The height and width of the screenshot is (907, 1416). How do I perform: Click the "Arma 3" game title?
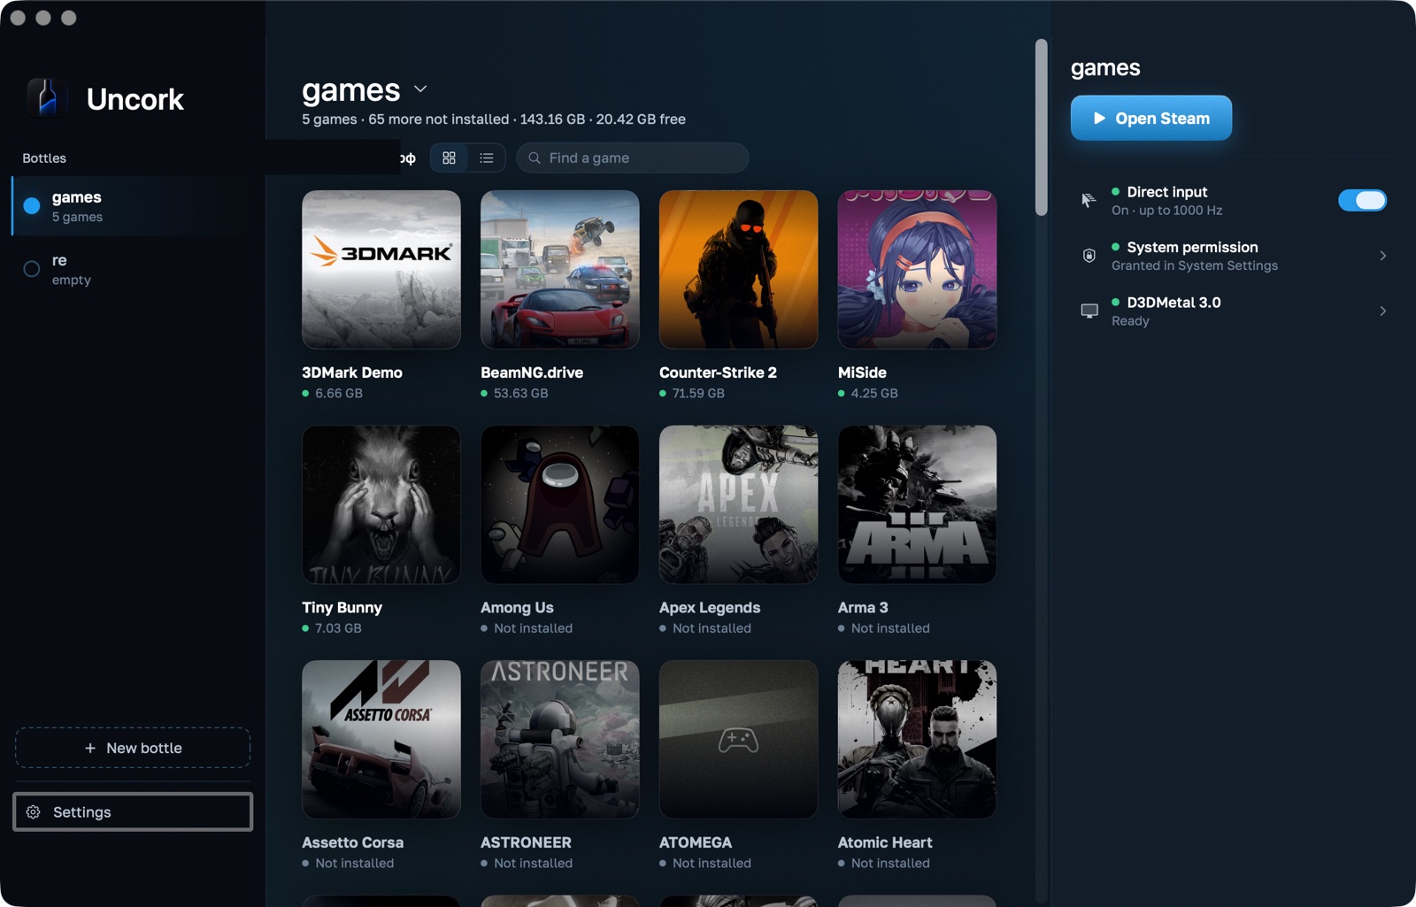point(863,607)
